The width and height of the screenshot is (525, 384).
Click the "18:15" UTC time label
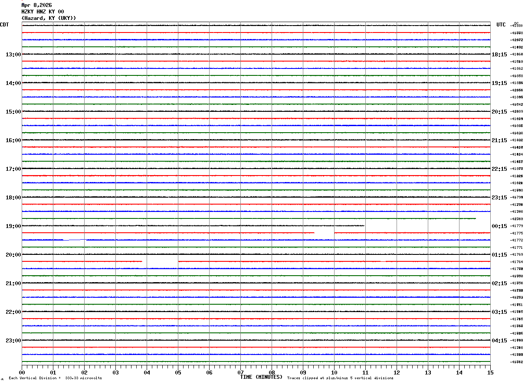click(499, 55)
